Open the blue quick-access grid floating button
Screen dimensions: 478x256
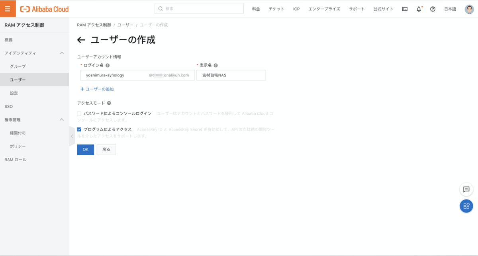pos(466,206)
